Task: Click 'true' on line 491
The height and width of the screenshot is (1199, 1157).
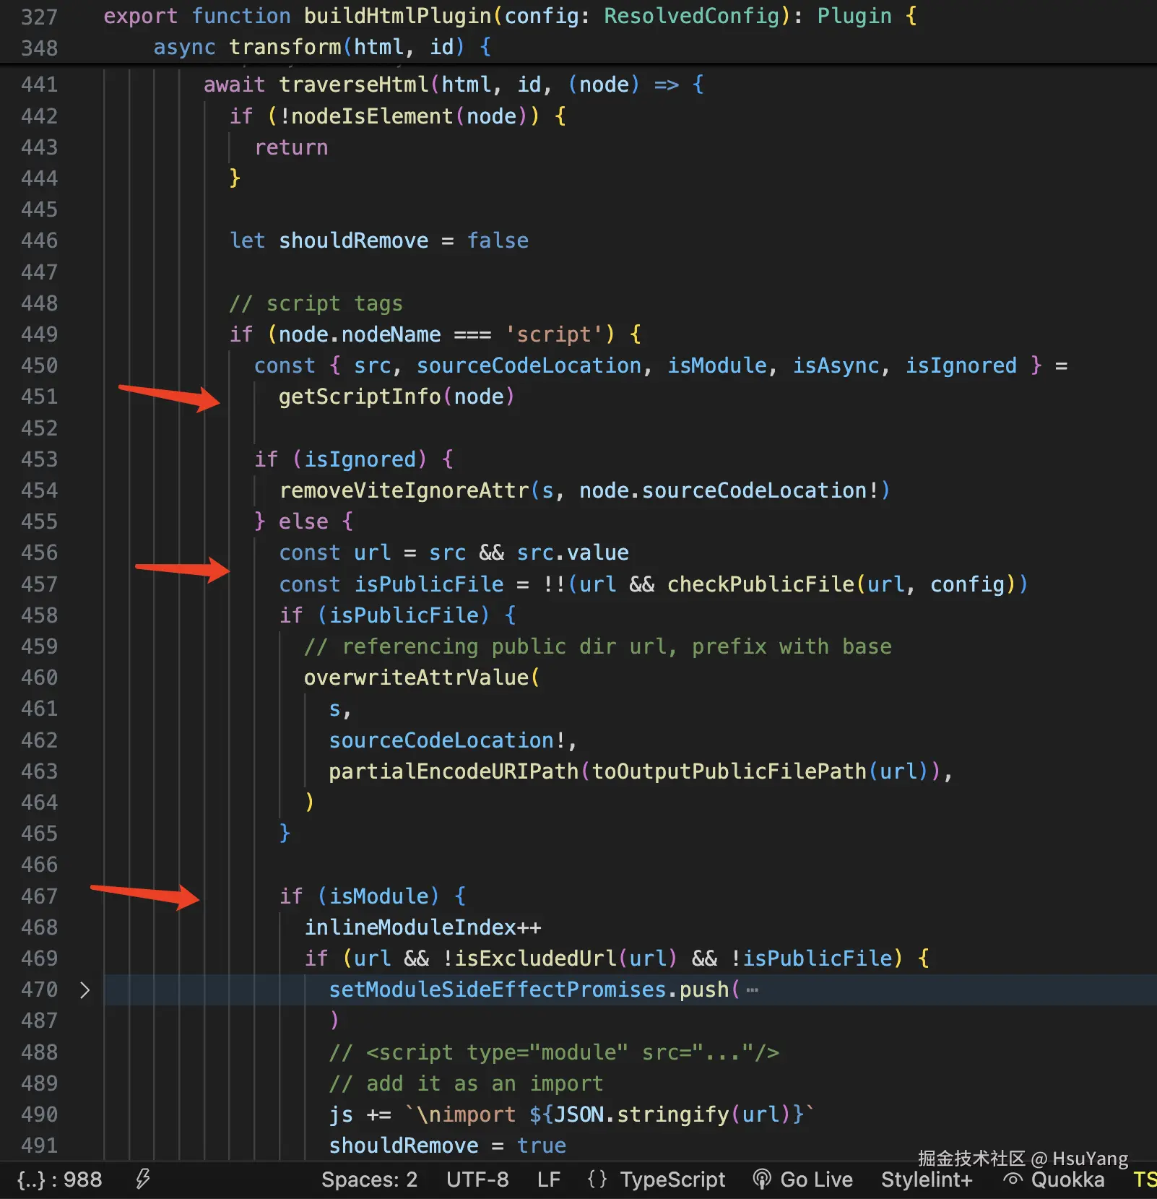Action: (542, 1146)
